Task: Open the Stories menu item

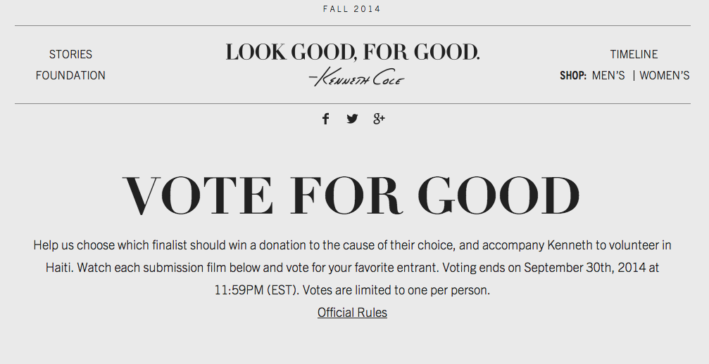Action: click(x=70, y=54)
